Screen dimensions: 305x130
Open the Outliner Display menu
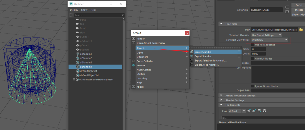point(74,10)
